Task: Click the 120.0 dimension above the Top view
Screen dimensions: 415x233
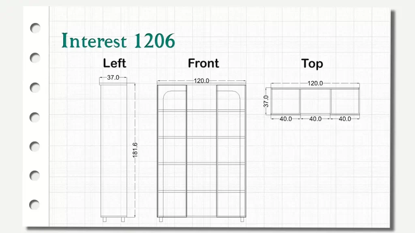Action: [x=315, y=84]
